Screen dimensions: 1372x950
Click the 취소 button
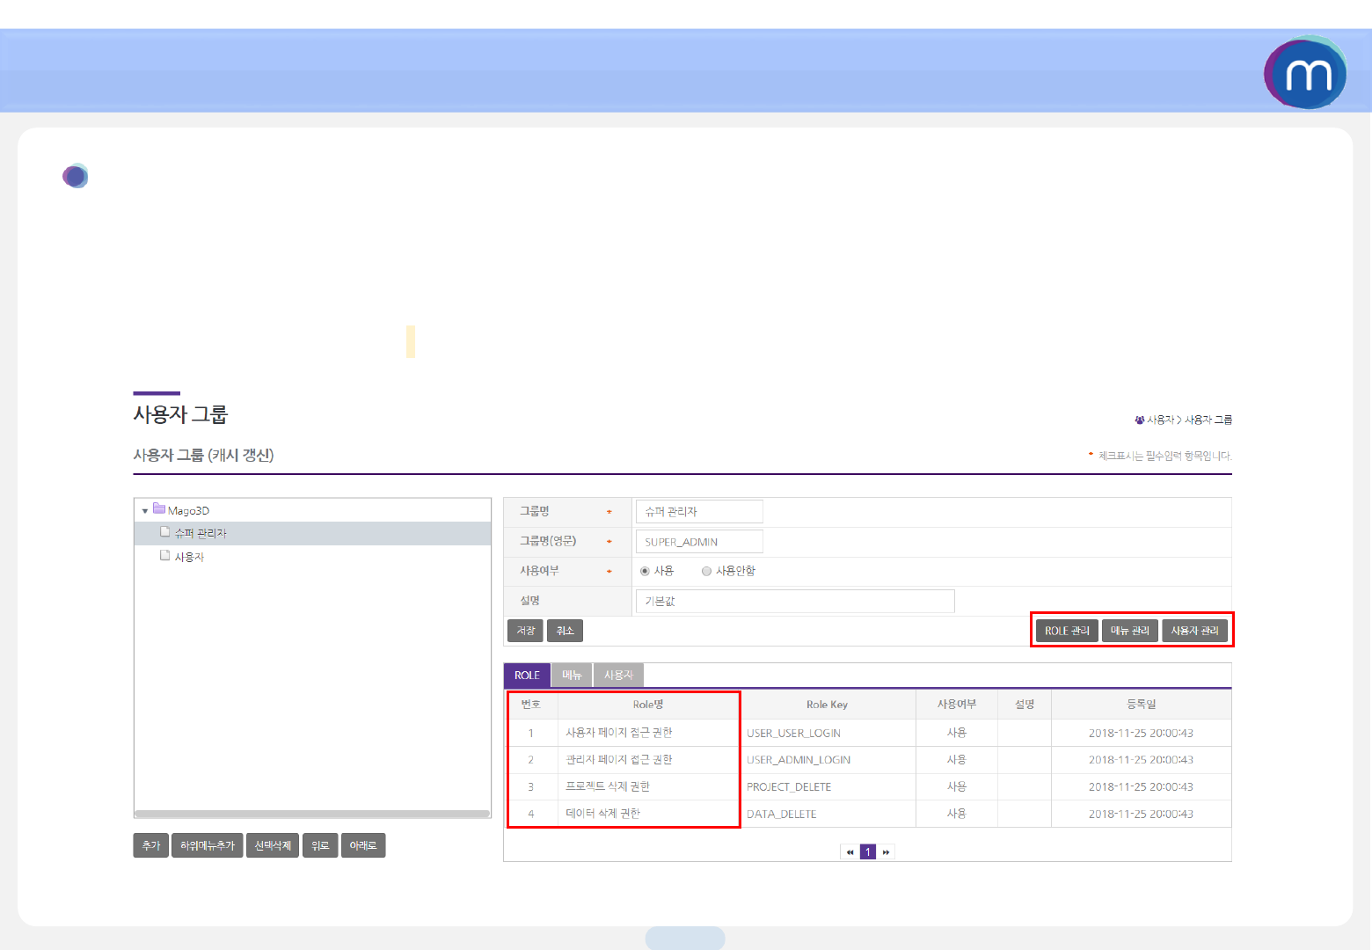click(565, 631)
